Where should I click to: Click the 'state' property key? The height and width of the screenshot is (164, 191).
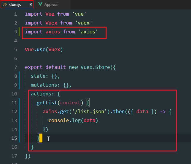[x=38, y=76]
